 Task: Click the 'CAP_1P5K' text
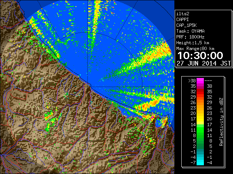tap(186, 25)
